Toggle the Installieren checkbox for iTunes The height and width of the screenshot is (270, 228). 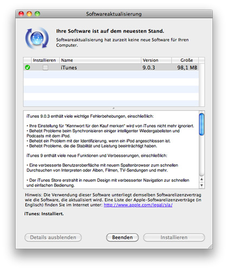[45, 67]
